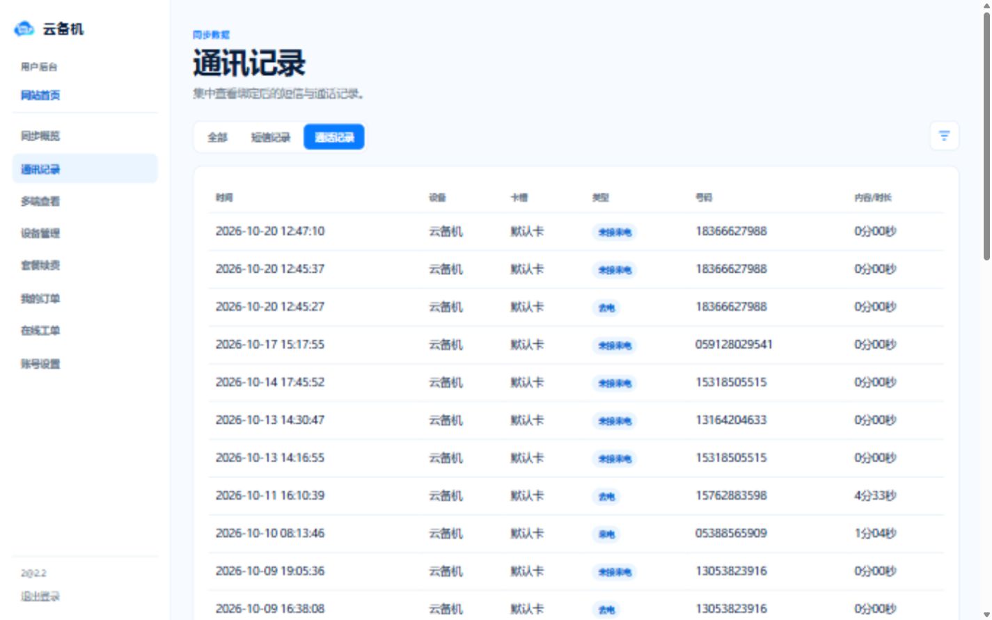Click the phone number 059128029541
992x620 pixels.
[x=734, y=344]
